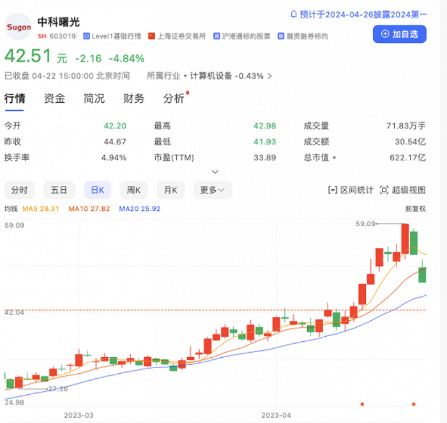Click the 27.36 low price marker
The image size is (447, 423).
[x=58, y=388]
